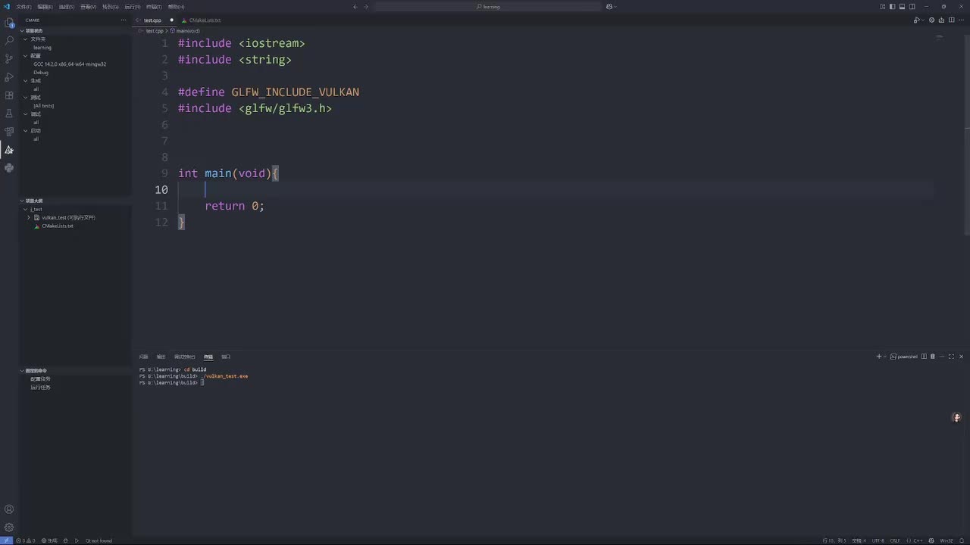970x545 pixels.
Task: Toggle the primary sidebar visibility
Action: coord(892,7)
